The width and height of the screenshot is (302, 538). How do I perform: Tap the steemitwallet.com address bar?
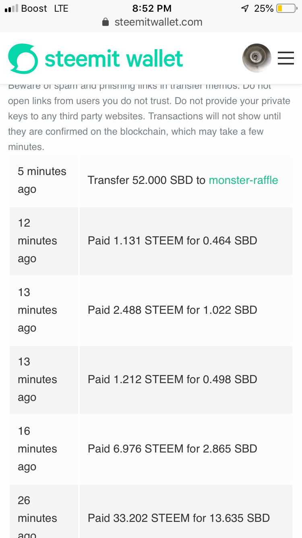pos(158,22)
